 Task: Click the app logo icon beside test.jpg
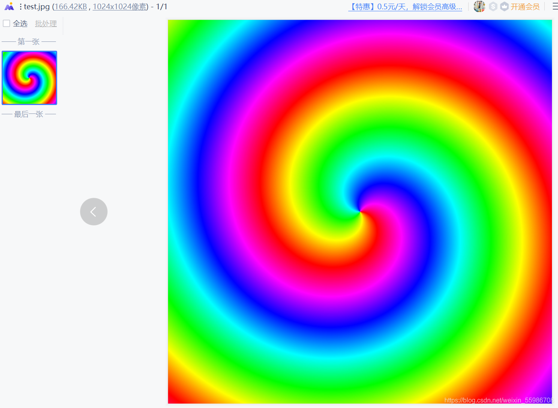pos(9,6)
